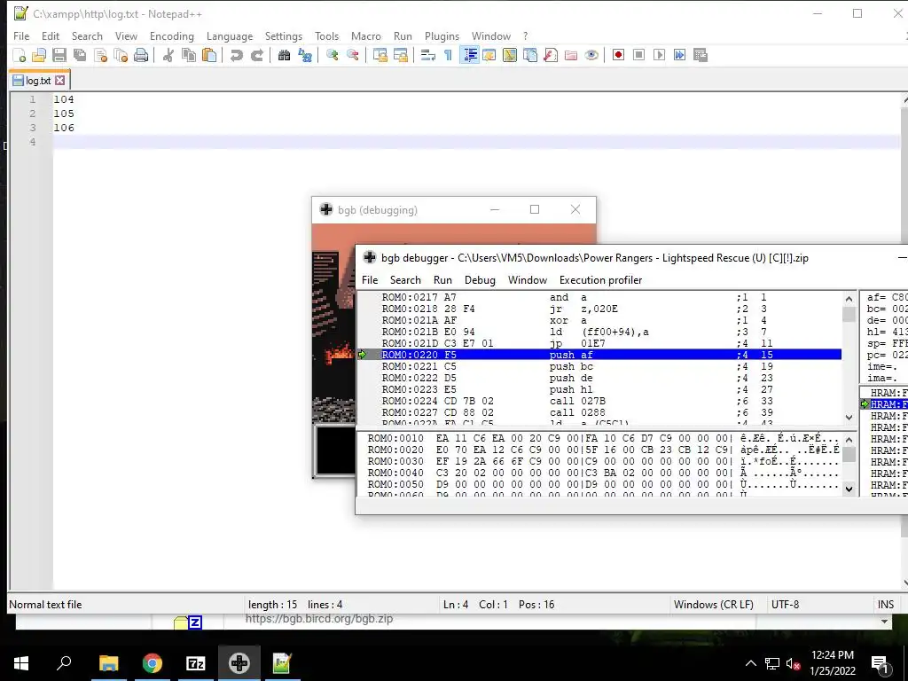Image resolution: width=908 pixels, height=681 pixels.
Task: Show all characters pilcrow icon
Action: pos(448,55)
